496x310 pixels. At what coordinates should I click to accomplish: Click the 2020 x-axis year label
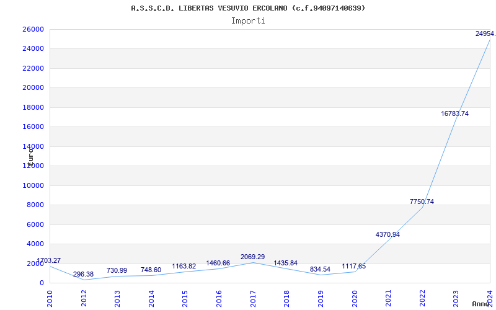(x=354, y=298)
